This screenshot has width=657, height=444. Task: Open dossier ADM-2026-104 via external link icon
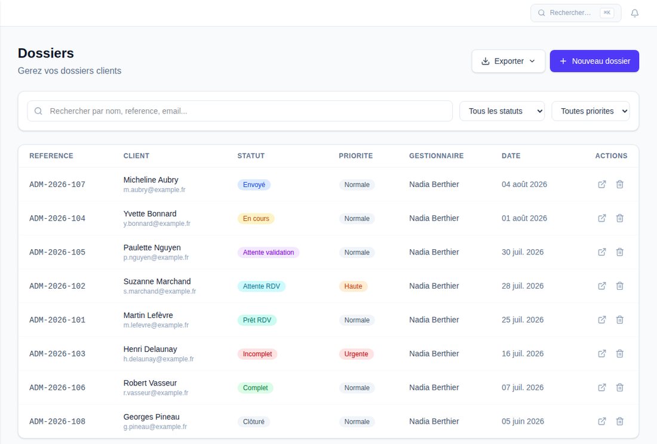(601, 219)
